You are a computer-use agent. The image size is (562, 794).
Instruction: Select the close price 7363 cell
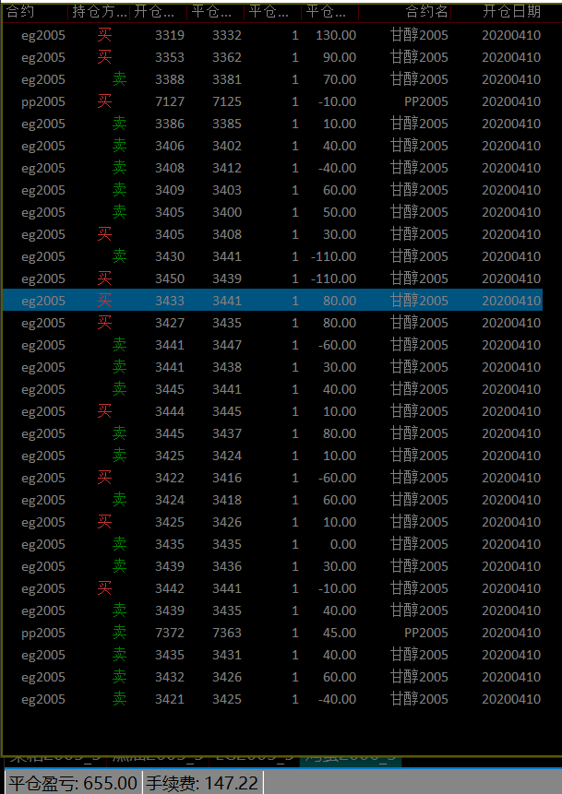coord(227,633)
